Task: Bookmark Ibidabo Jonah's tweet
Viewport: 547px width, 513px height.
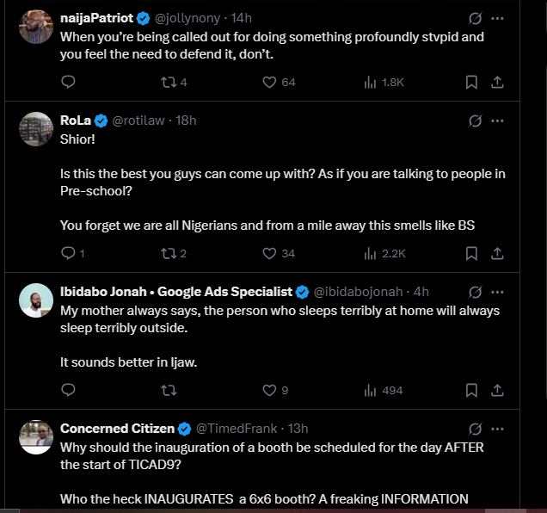Action: [x=471, y=391]
